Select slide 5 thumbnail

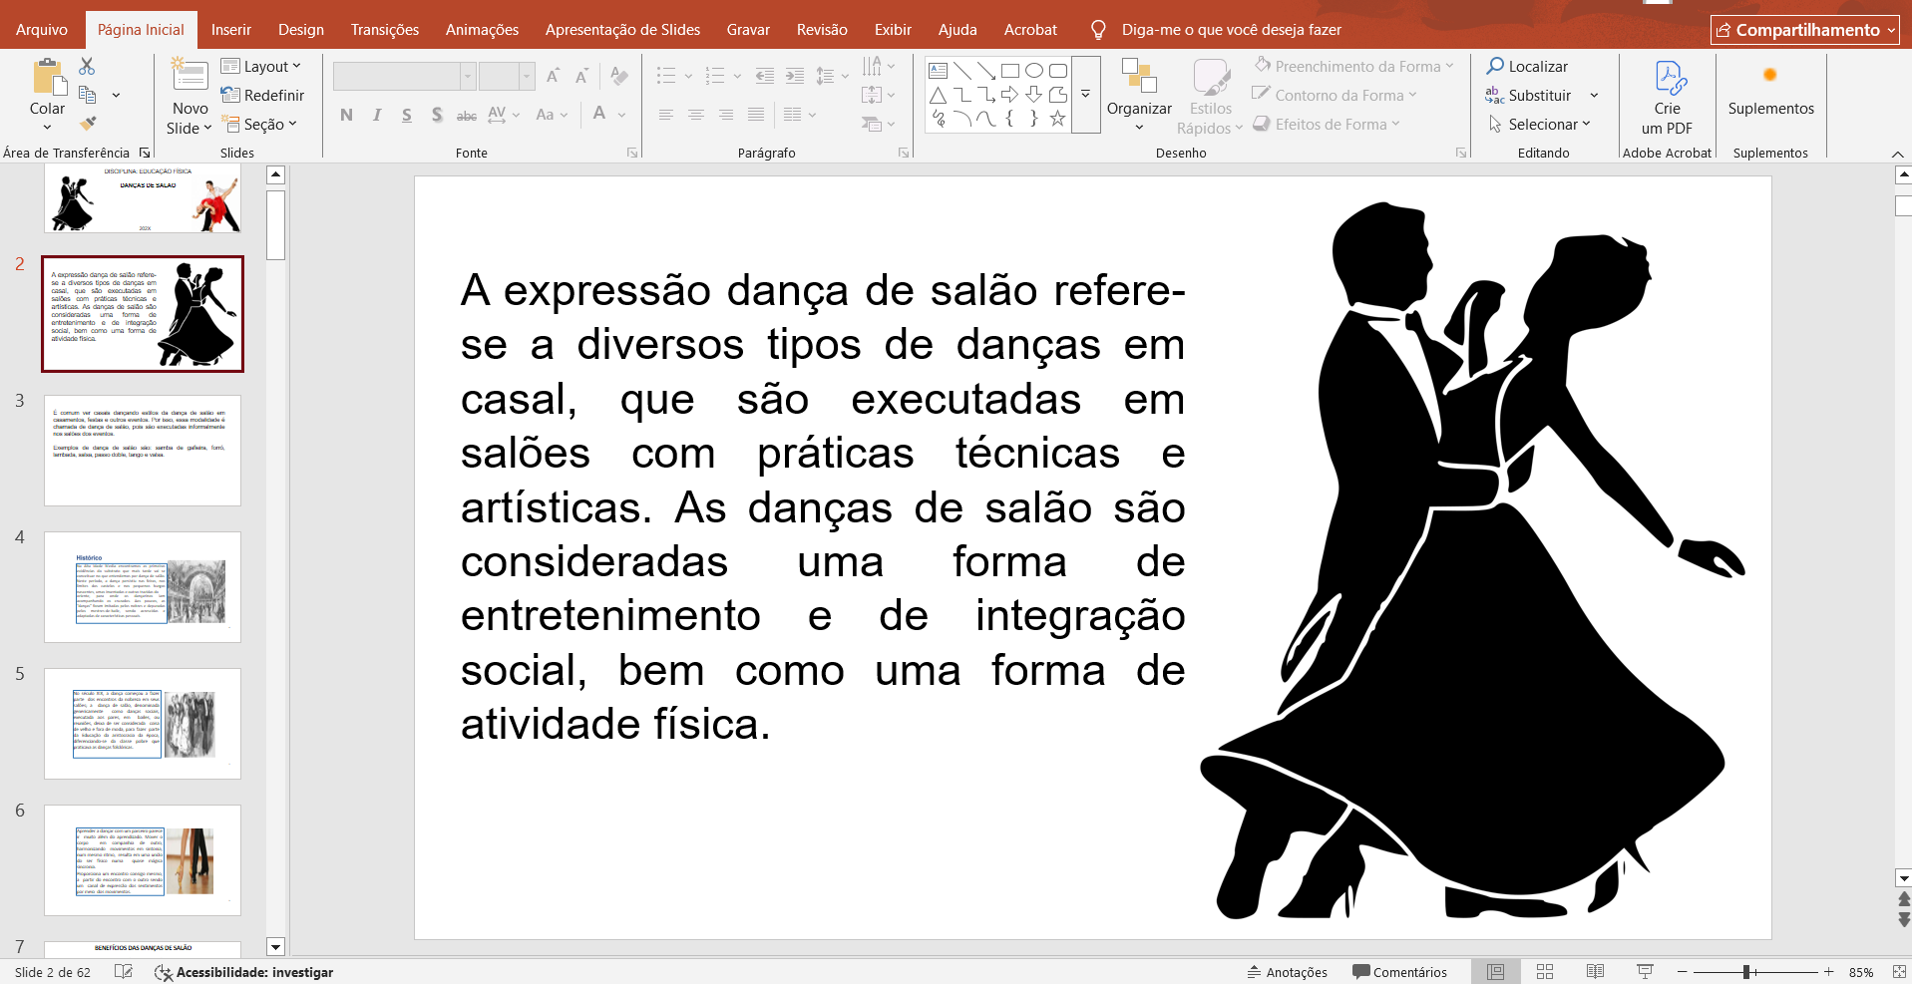pyautogui.click(x=143, y=724)
